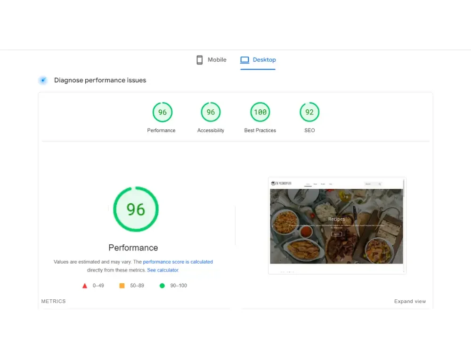Image resolution: width=471 pixels, height=353 pixels.
Task: Open Best Practices score gauge 100
Action: tap(260, 112)
